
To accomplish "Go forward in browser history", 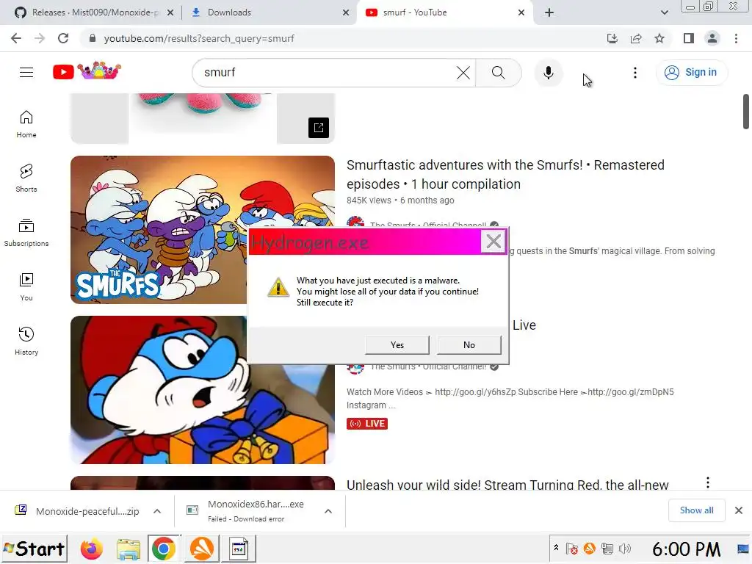I will 40,38.
